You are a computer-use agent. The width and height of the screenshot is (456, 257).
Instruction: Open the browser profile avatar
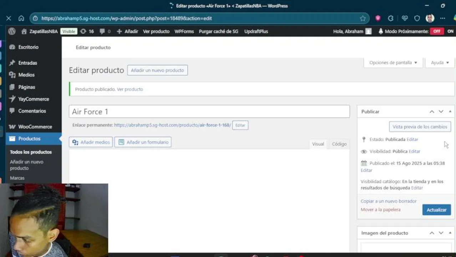[430, 18]
